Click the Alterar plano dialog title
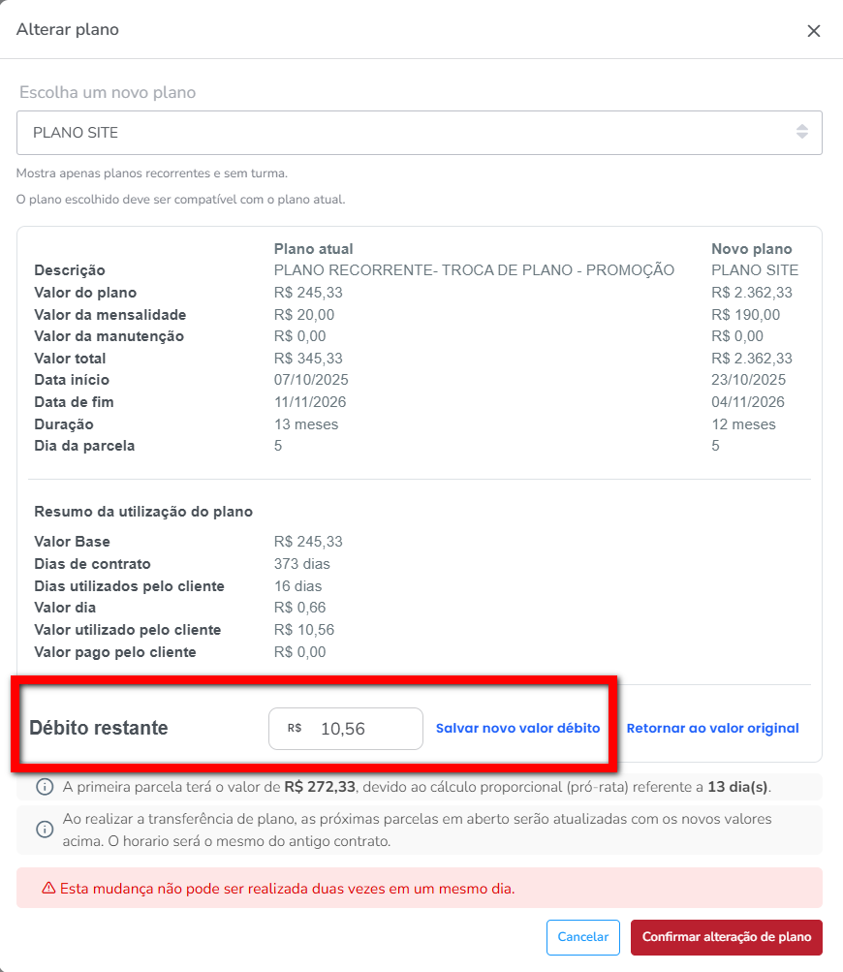The height and width of the screenshot is (972, 843). [x=68, y=30]
